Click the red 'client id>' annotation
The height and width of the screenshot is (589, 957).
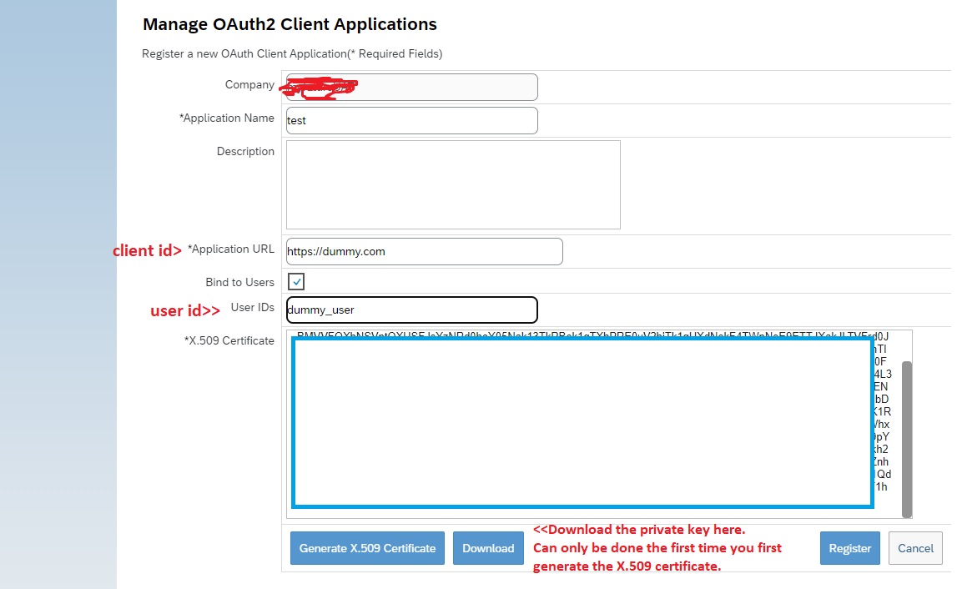click(x=147, y=250)
